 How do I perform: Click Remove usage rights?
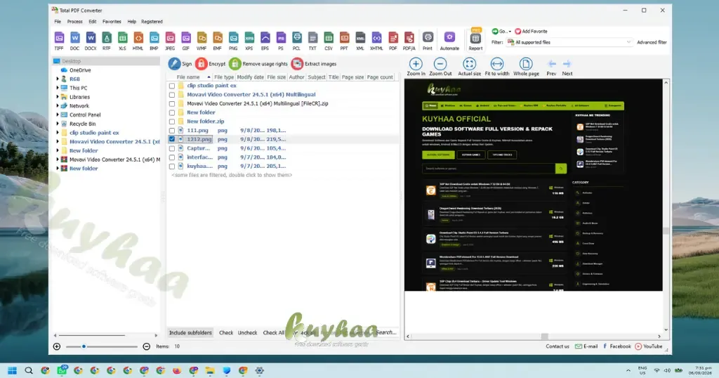point(258,64)
